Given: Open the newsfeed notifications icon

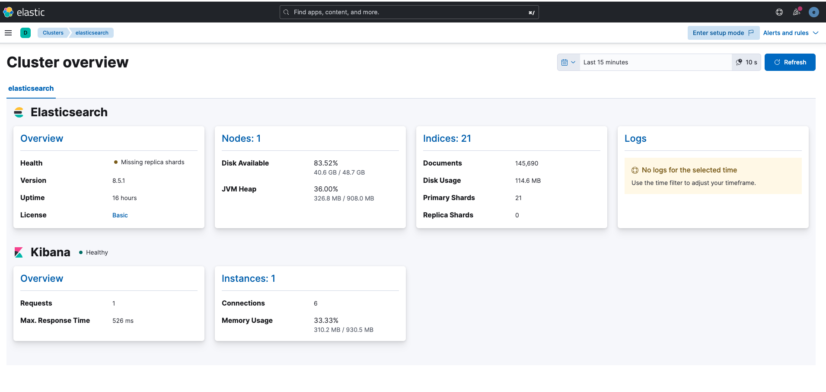Looking at the screenshot, I should coord(797,12).
